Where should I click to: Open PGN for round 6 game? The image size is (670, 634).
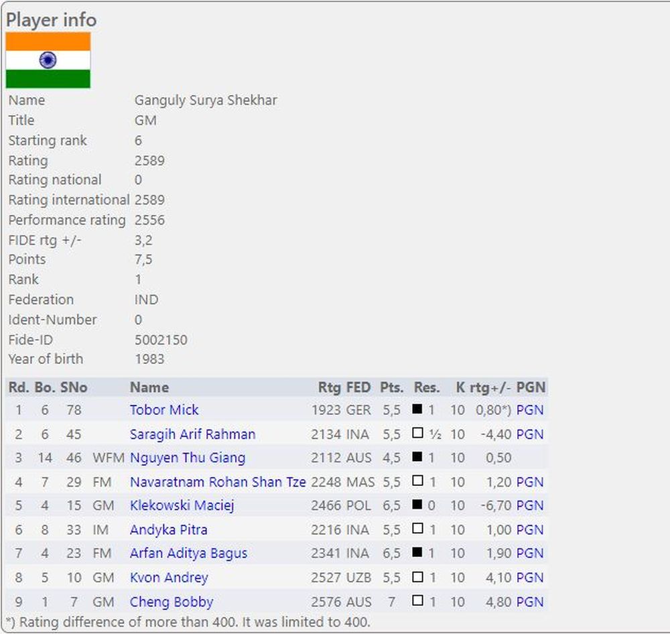point(530,529)
